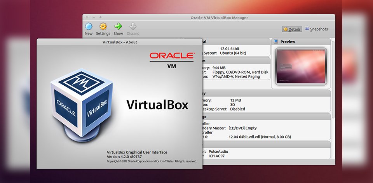The height and width of the screenshot is (183, 373).
Task: Switch to Details view button
Action: (292, 29)
